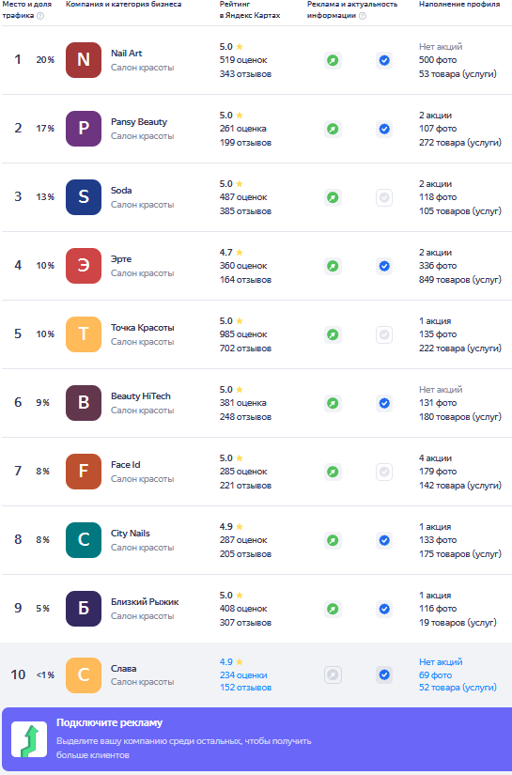Open the 234 оценки link for Слава
This screenshot has width=512, height=775.
[243, 675]
